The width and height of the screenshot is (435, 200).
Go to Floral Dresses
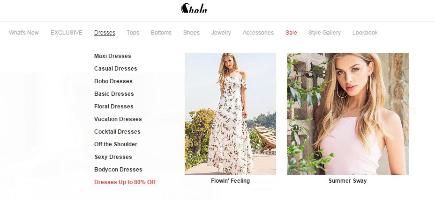coord(114,107)
